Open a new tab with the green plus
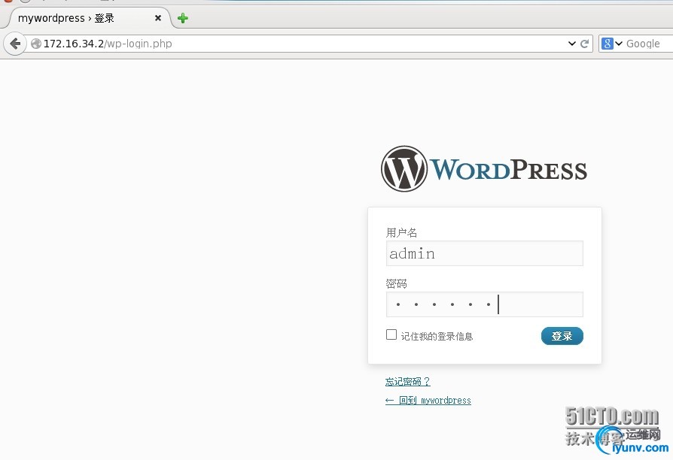Screen dimensions: 673x460 pos(183,18)
